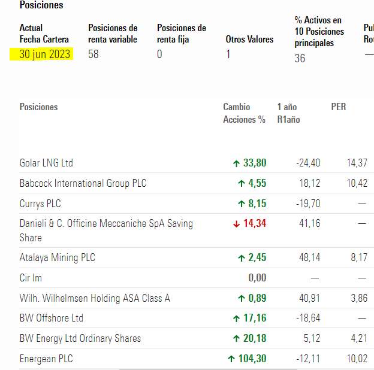Select Atalaya Mining PLC holding name

coord(58,258)
